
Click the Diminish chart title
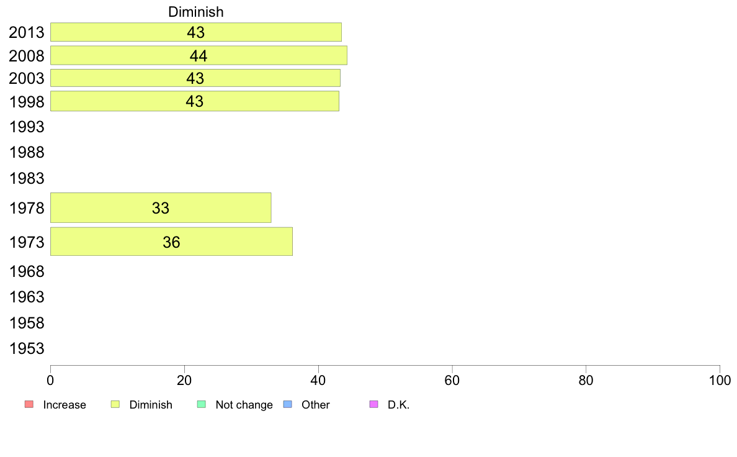(x=196, y=12)
